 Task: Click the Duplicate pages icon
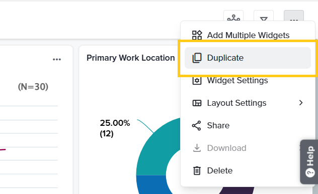[x=197, y=58]
